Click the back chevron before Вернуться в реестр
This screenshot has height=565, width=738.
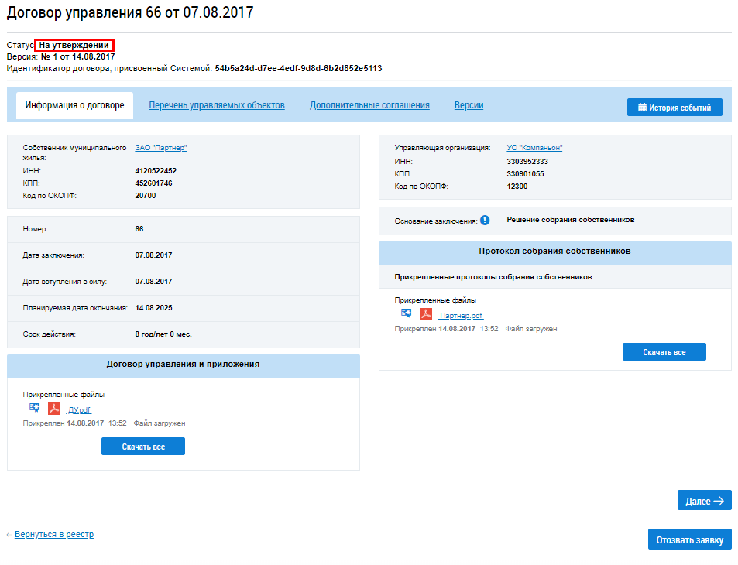pyautogui.click(x=9, y=535)
